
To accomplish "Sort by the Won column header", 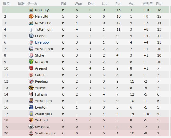I will tap(78, 4).
